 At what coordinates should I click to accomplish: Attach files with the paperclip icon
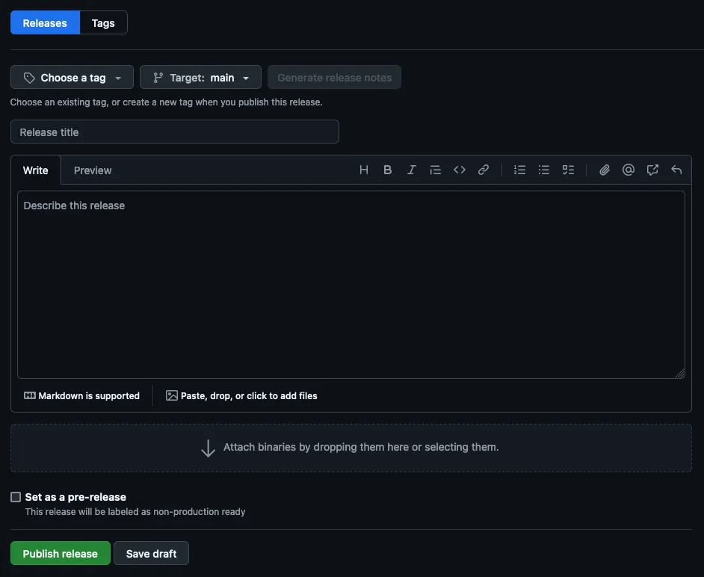(x=605, y=170)
